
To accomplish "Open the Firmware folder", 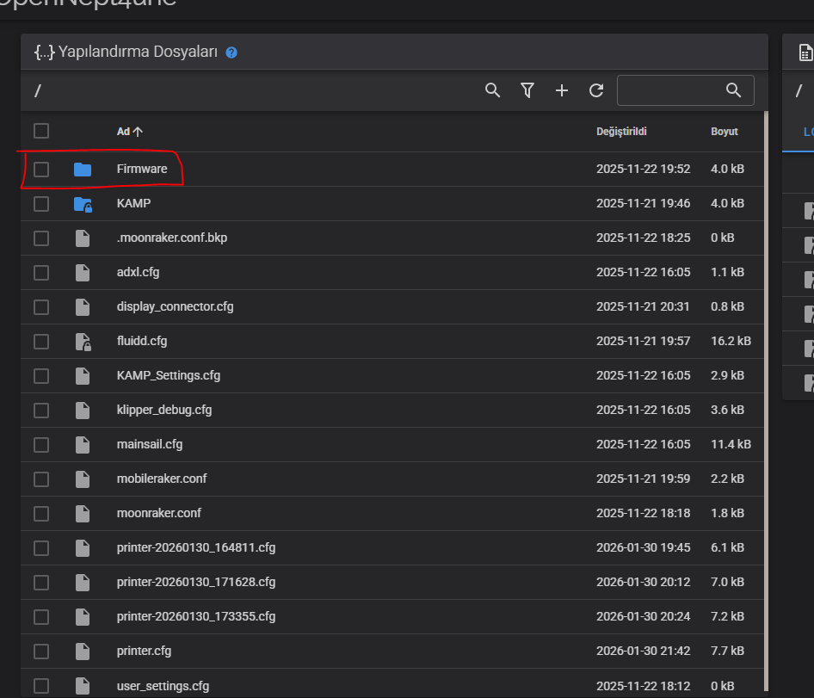I will click(x=142, y=169).
